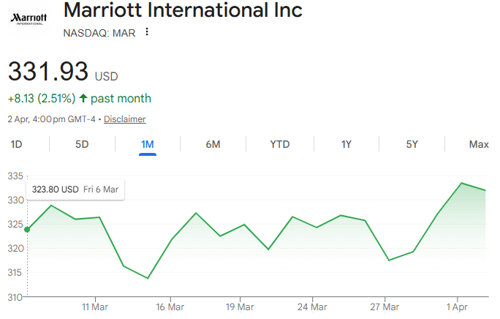
Task: Click the 331.93 USD stock price
Action: 62,72
